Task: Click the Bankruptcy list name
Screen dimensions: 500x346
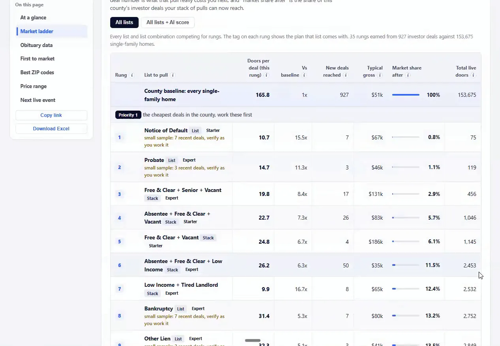Action: pyautogui.click(x=159, y=308)
